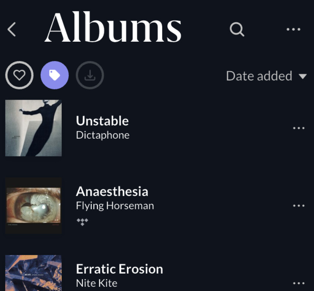Click the TIDAL logo under Anaesthesia
Screen dimensions: 314x291
82,221
